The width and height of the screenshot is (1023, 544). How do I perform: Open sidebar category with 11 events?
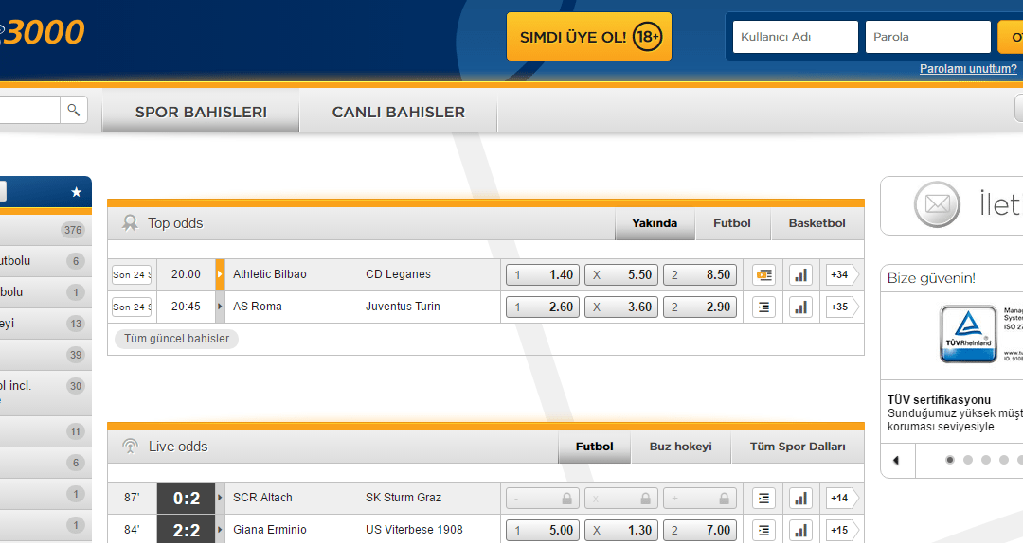[x=45, y=431]
